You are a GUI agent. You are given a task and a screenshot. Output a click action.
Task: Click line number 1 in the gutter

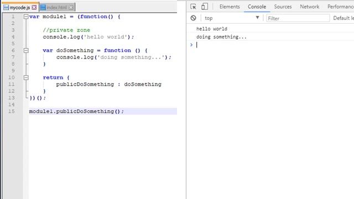tap(13, 17)
